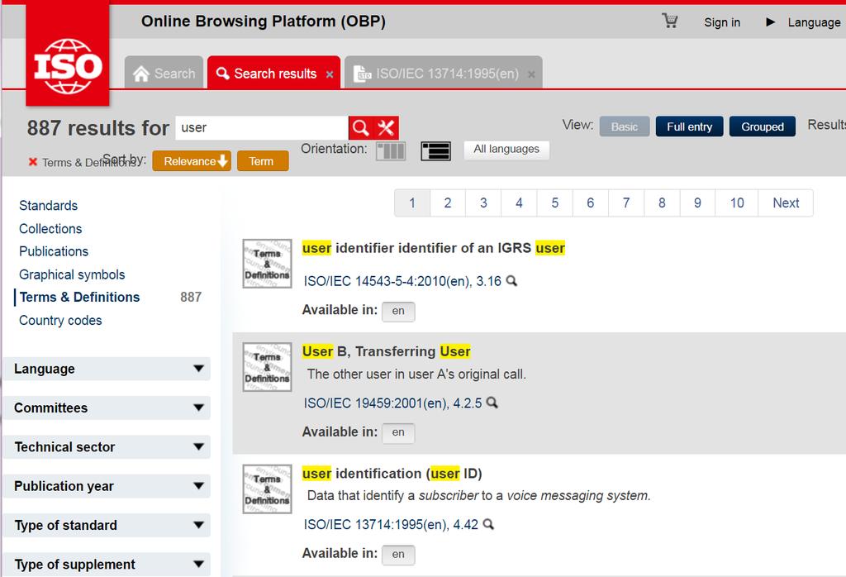Clear search with the red X tools button
The image size is (846, 577).
coord(386,128)
